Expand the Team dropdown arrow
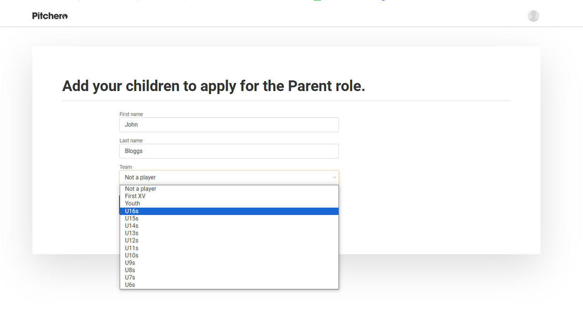Screen dimensions: 583x328 pos(334,178)
